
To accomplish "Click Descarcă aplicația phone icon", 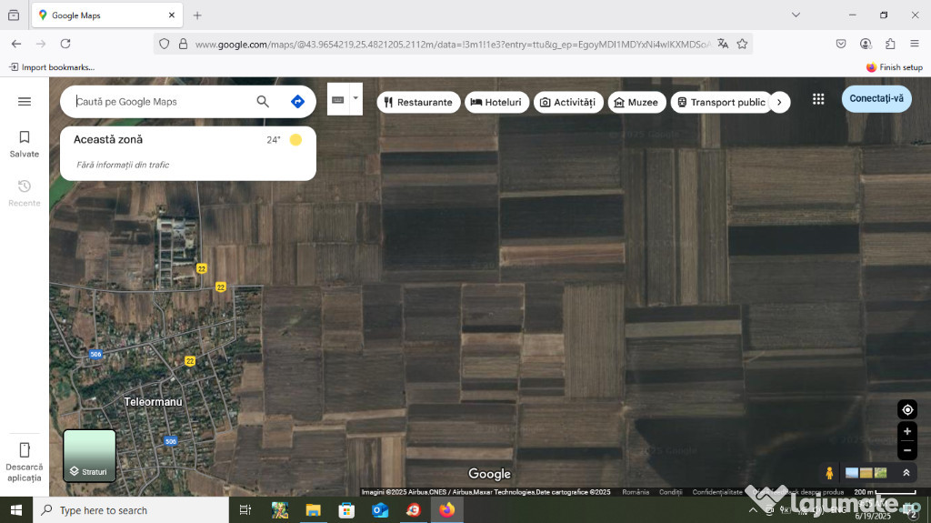I will 25,450.
